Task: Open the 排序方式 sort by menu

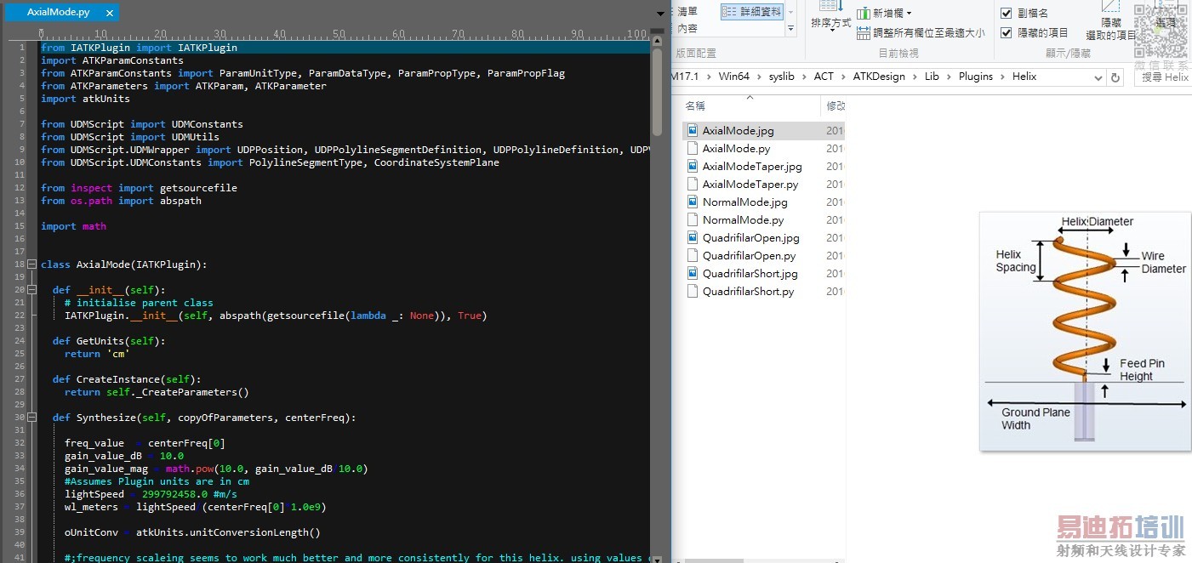Action: pyautogui.click(x=830, y=17)
